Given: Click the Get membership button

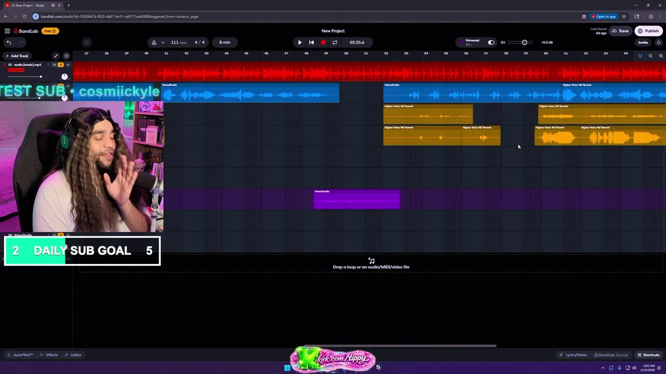Looking at the screenshot, I should point(49,31).
